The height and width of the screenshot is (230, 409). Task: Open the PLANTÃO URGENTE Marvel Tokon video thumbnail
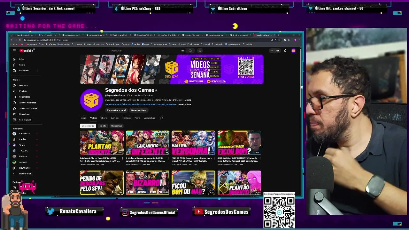pos(102,142)
